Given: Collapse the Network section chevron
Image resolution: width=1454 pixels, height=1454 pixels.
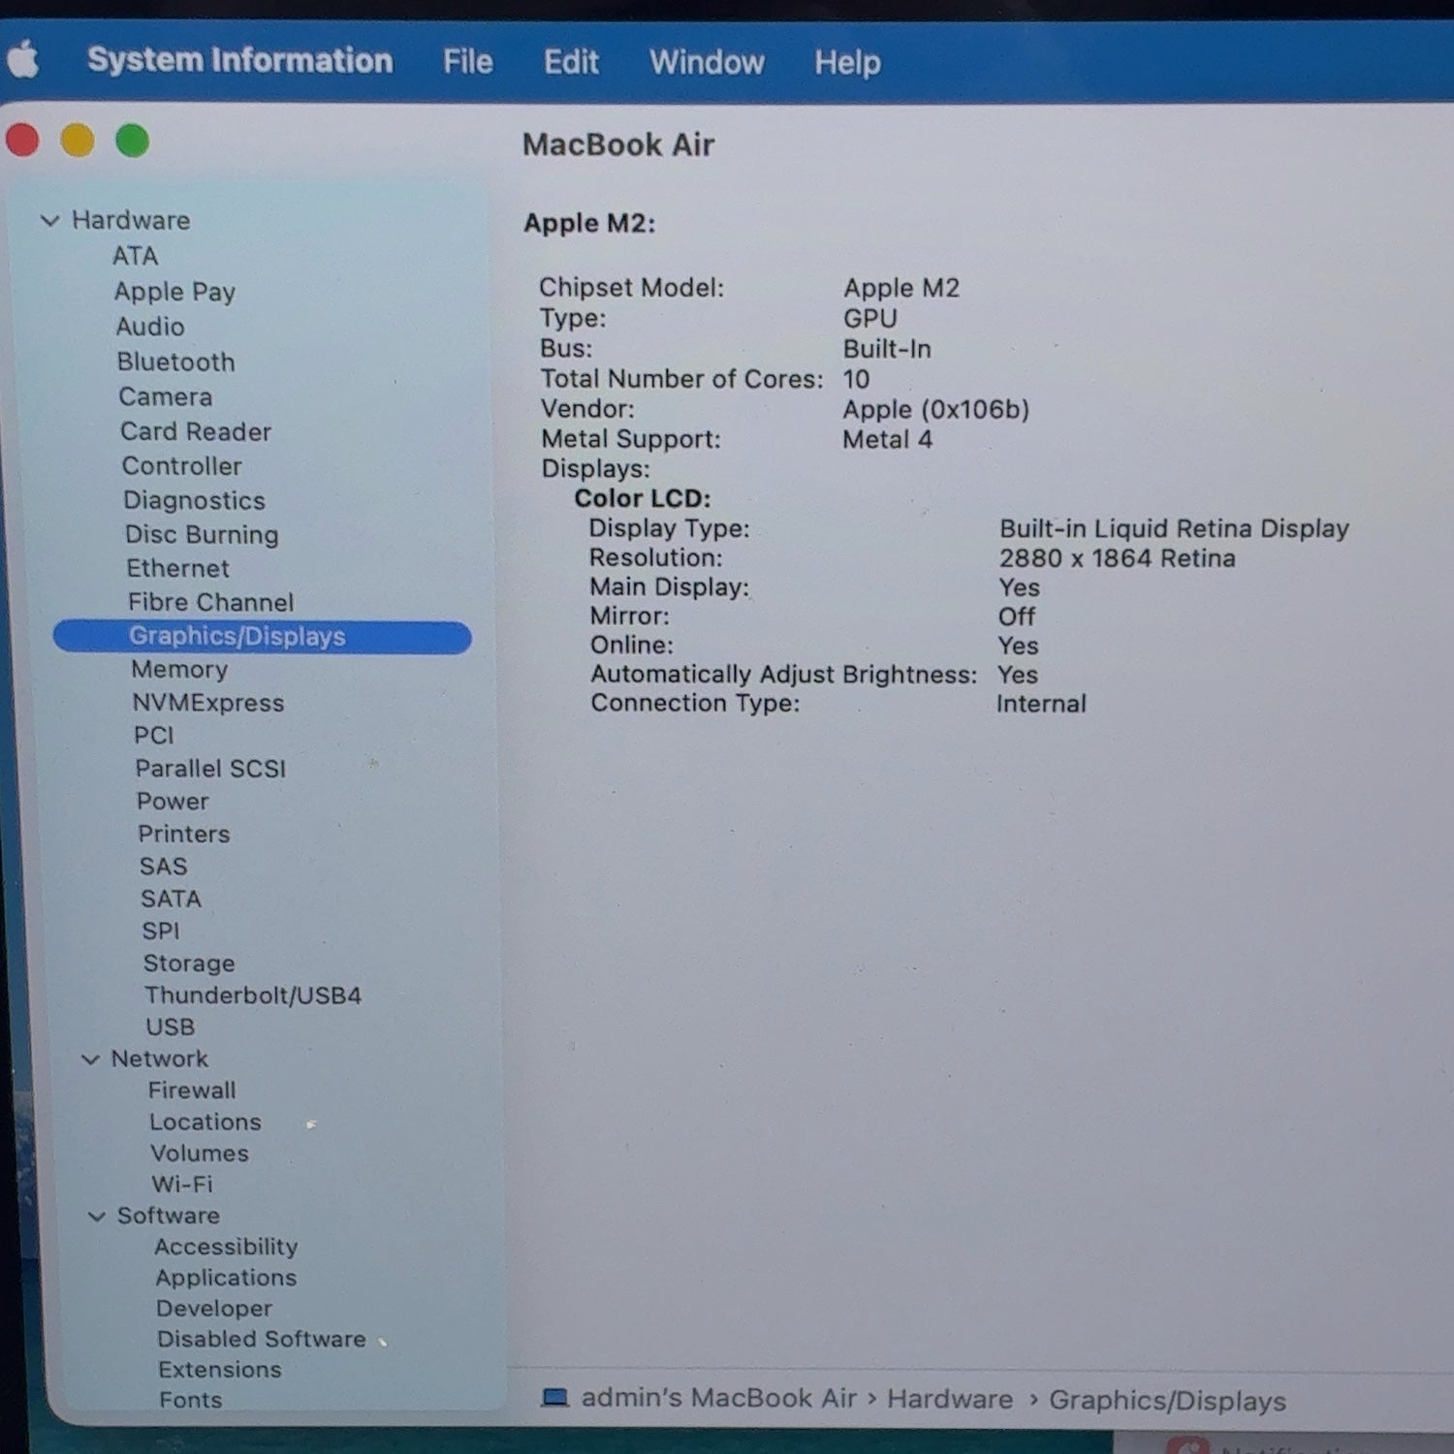Looking at the screenshot, I should pyautogui.click(x=90, y=1059).
